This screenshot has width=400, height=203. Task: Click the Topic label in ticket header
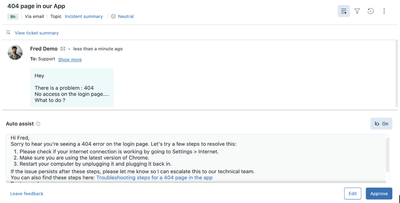coord(56,16)
